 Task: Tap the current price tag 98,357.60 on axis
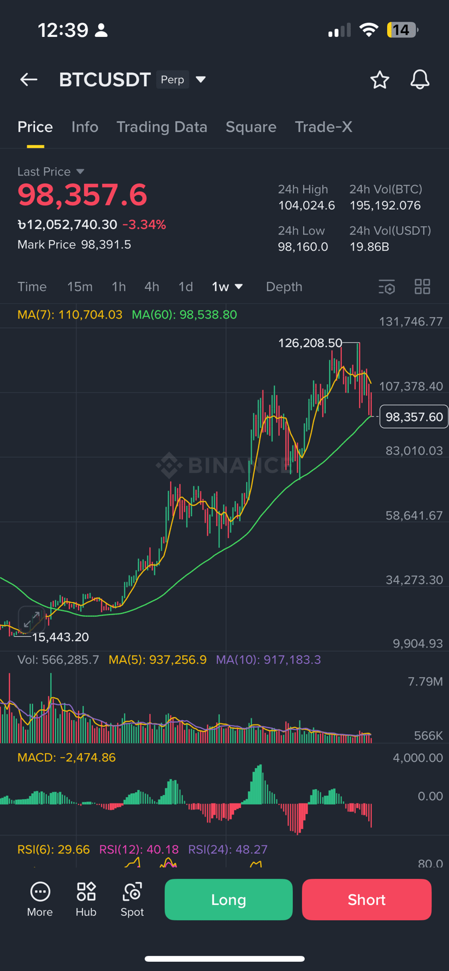click(x=414, y=417)
